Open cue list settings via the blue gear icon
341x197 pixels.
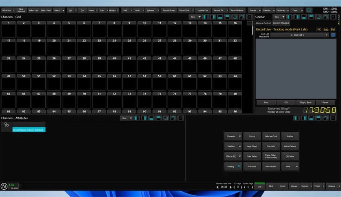pyautogui.click(x=333, y=35)
